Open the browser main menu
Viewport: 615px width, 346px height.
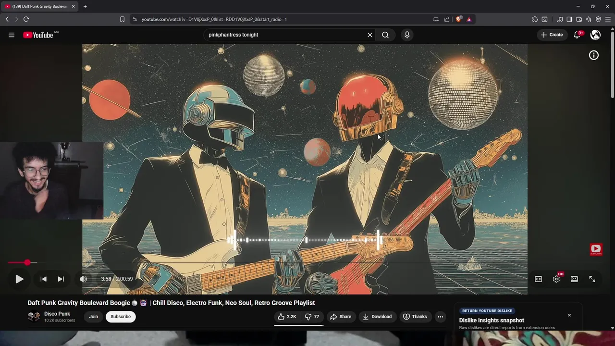coord(608,19)
